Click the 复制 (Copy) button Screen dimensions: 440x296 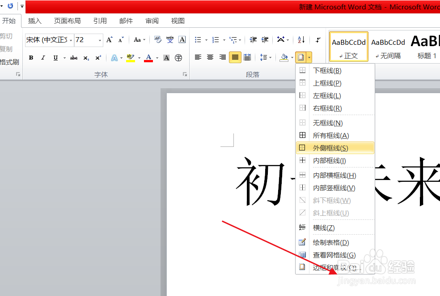tap(6, 49)
